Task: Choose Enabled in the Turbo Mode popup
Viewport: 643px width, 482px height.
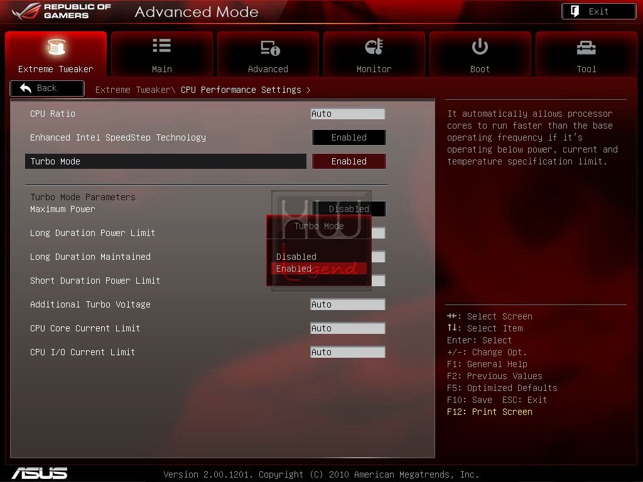Action: [x=319, y=269]
